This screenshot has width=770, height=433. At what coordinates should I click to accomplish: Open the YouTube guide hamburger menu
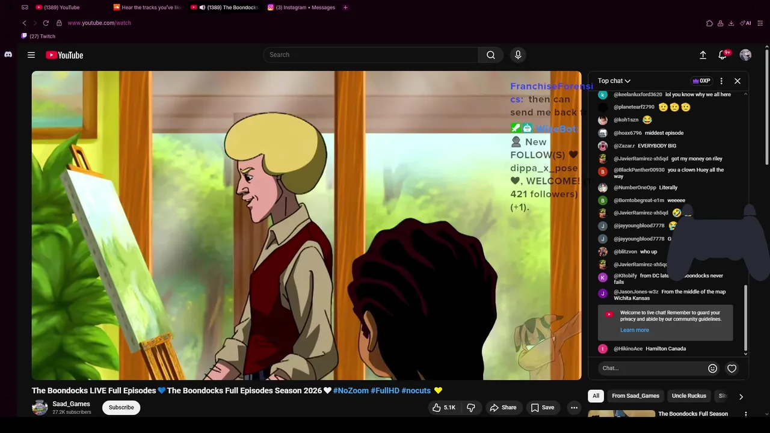pos(31,55)
